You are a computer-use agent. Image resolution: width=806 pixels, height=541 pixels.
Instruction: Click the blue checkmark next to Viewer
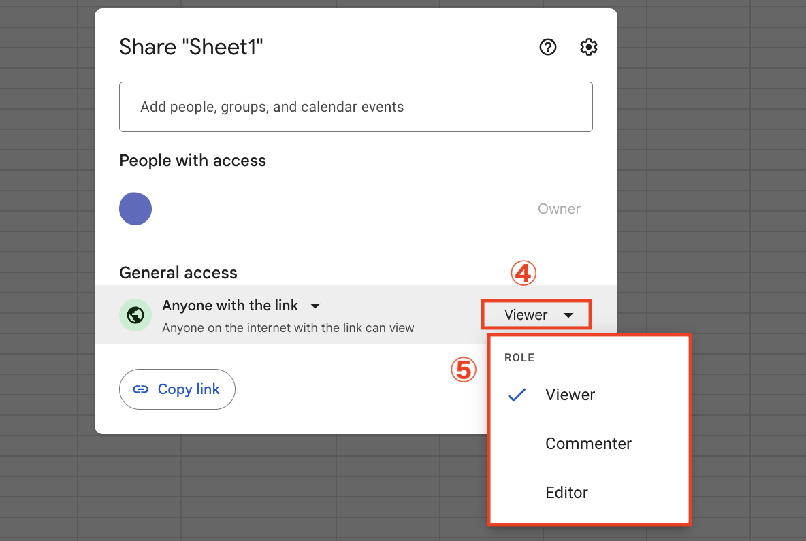point(517,395)
